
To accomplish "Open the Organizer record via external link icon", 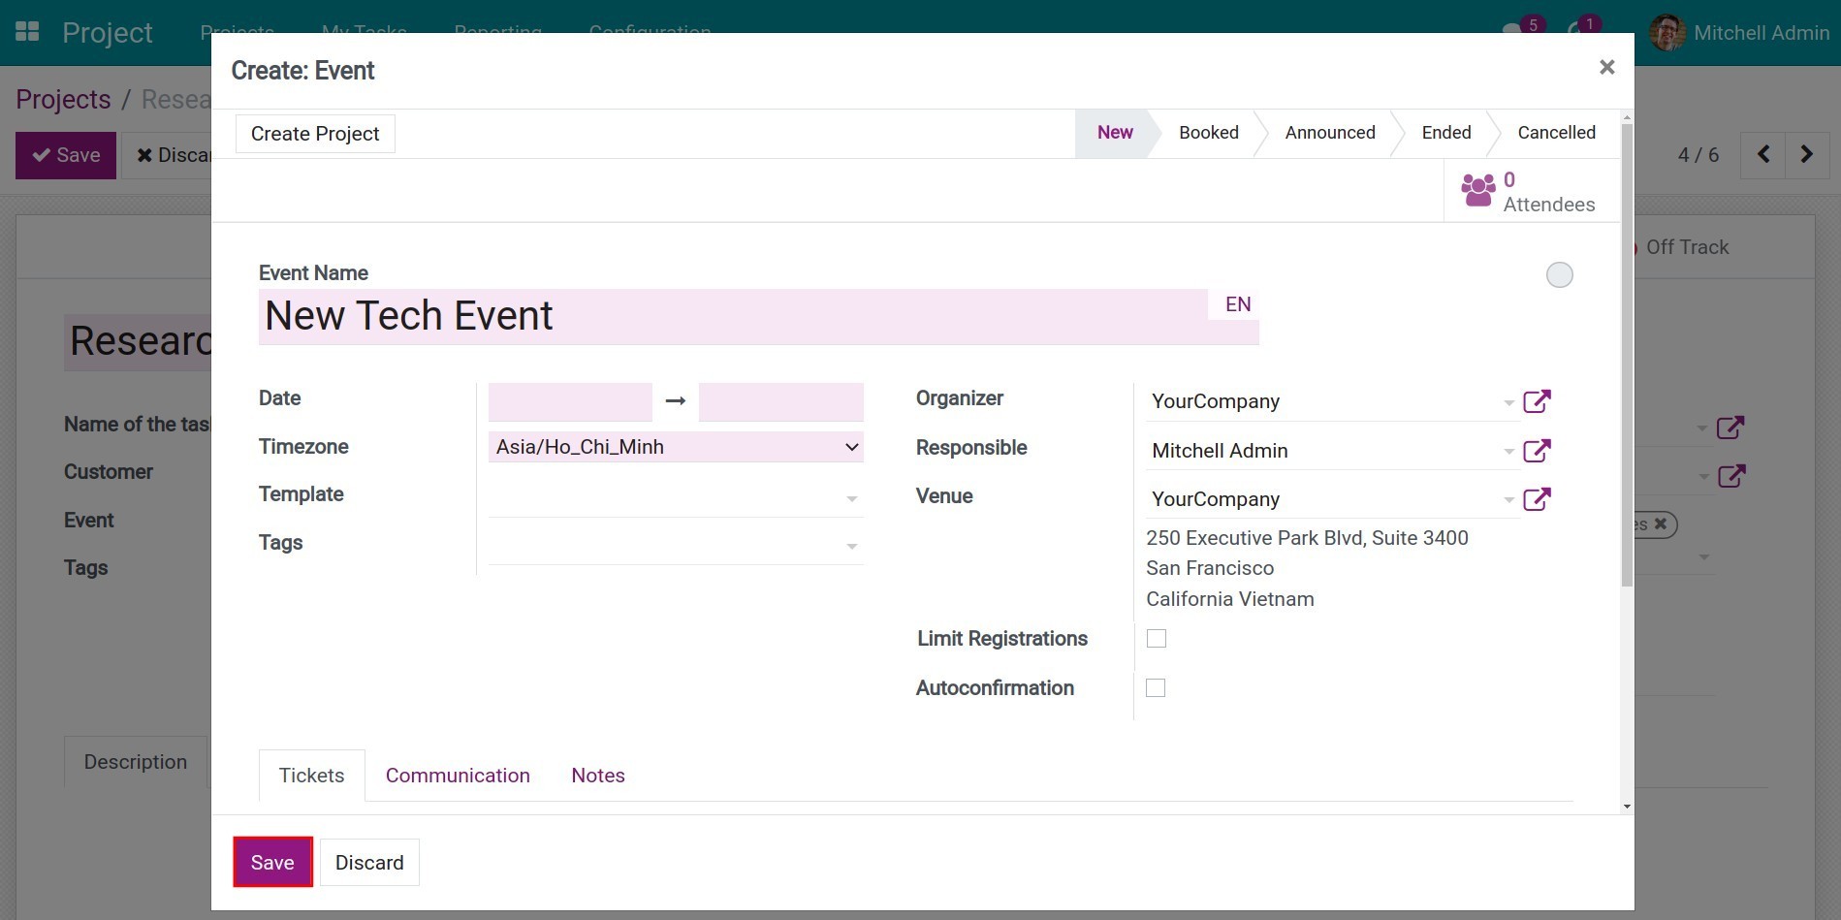I will (x=1538, y=400).
